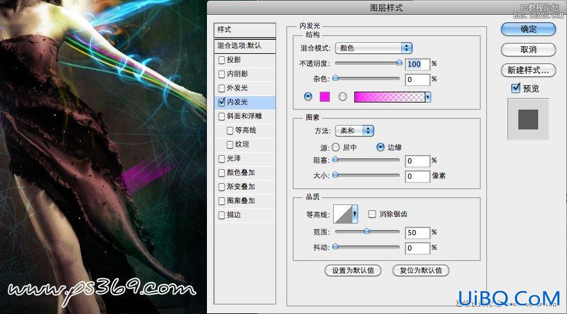This screenshot has height=314, width=567.
Task: Enable the 光泽 satin checkbox
Action: click(222, 159)
